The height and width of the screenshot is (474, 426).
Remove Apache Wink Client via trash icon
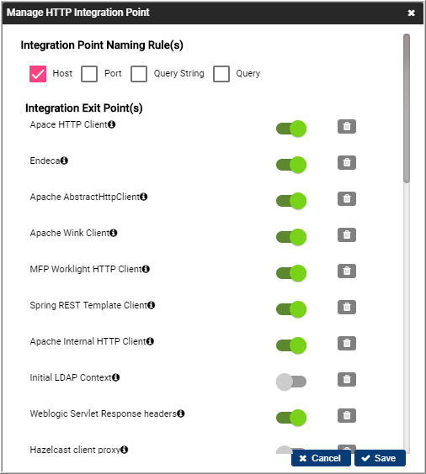[x=347, y=234]
